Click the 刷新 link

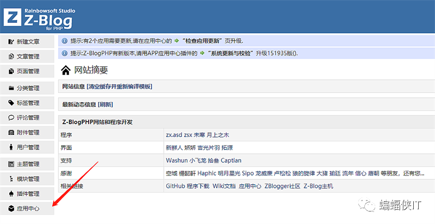click(105, 104)
